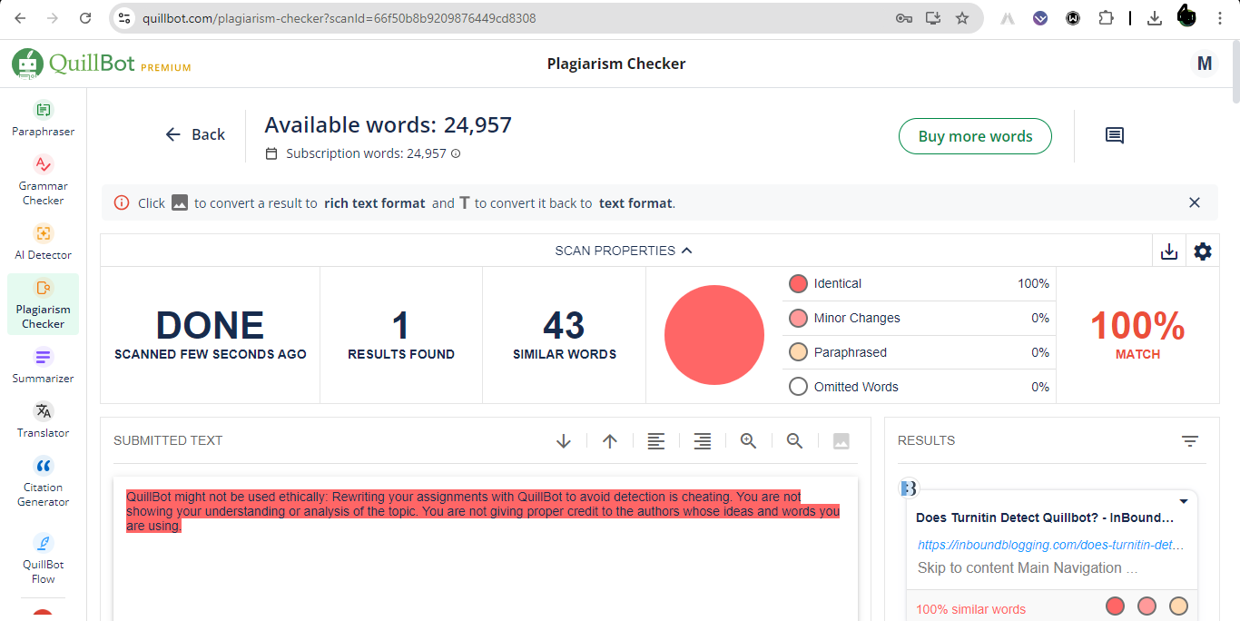The height and width of the screenshot is (621, 1240).
Task: Open QuillBot Flow from sidebar
Action: coord(43,558)
